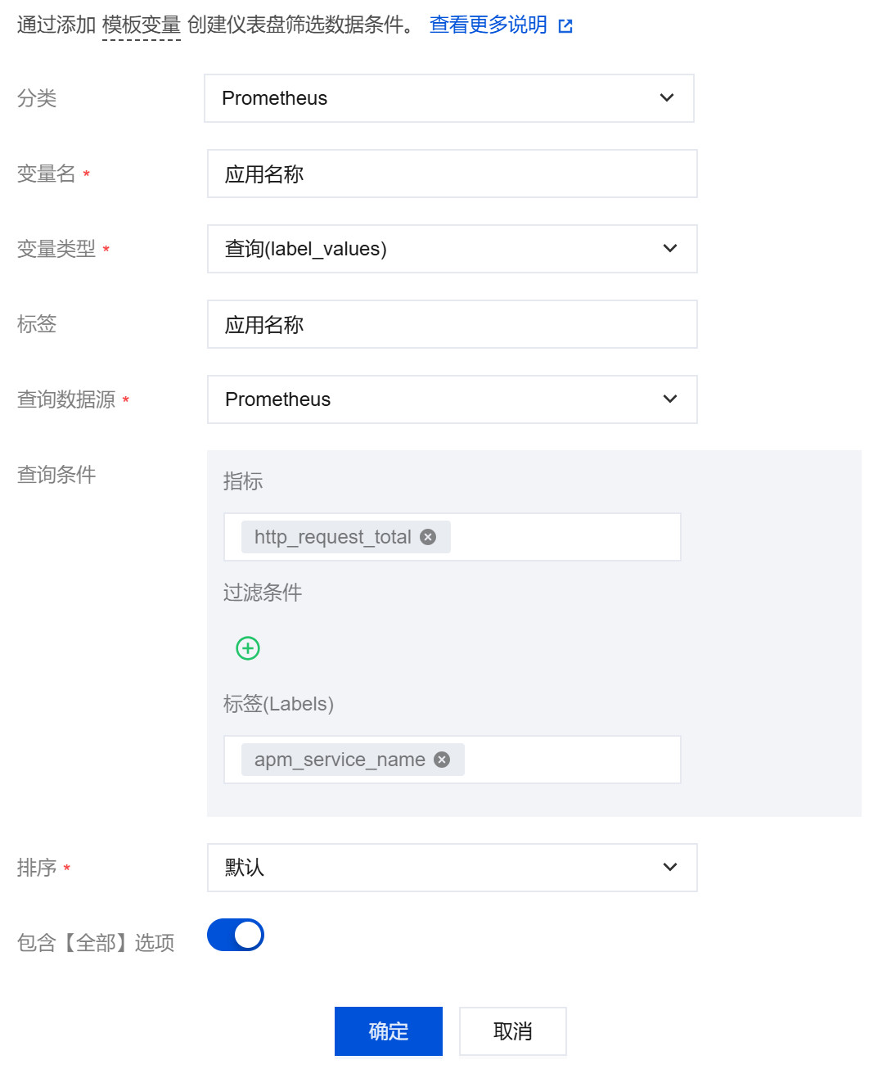Click the 取消 cancel button

(513, 1031)
